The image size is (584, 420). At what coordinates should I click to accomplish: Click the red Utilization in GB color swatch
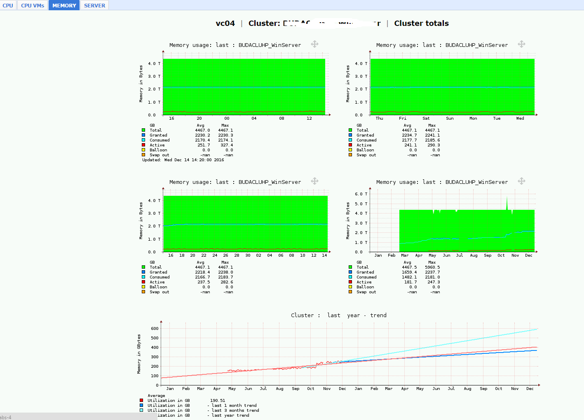coord(141,400)
